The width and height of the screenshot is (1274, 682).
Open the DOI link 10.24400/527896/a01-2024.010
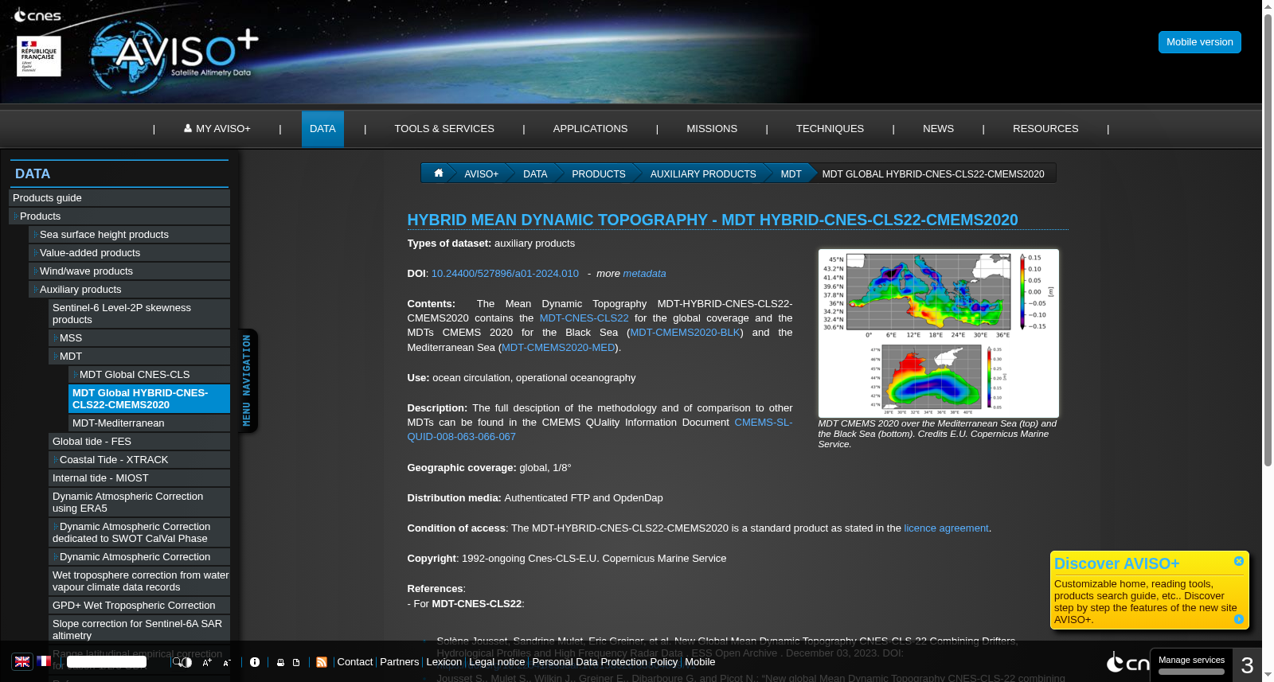[x=505, y=273]
